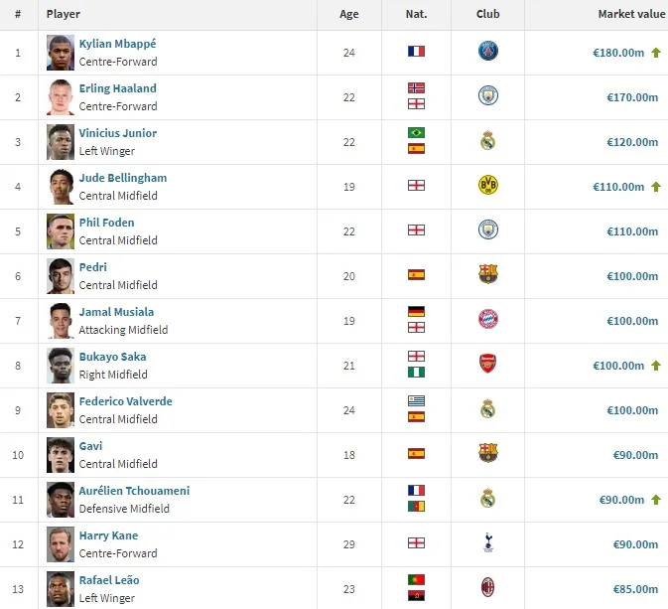Click Erling Haaland's €170.00m market value

[x=632, y=97]
